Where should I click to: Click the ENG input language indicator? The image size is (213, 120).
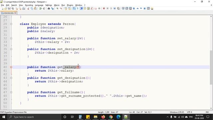tap(191, 117)
